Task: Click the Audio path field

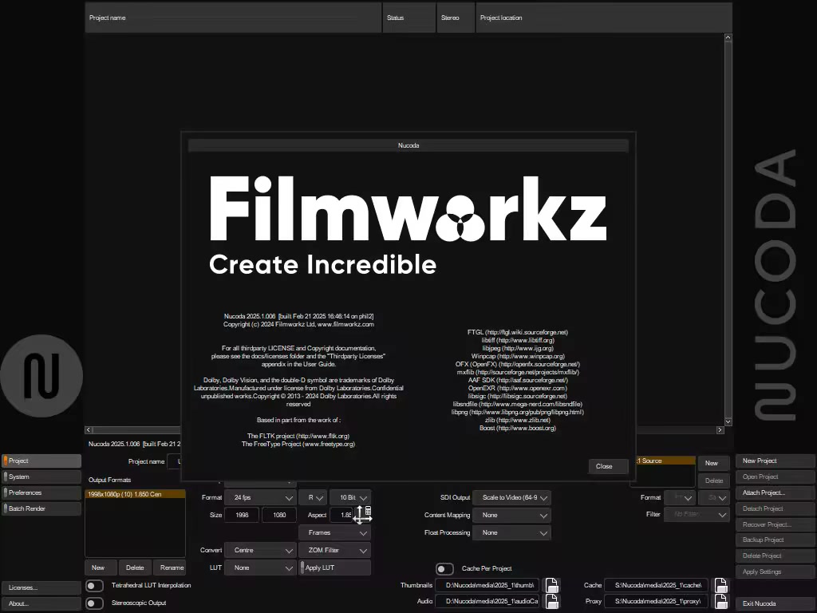Action: click(x=487, y=601)
